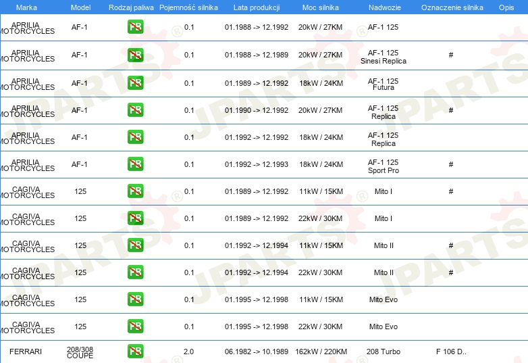Image resolution: width=528 pixels, height=363 pixels.
Task: Click the 01.1988 -> 12.1989 production years cell
Action: click(257, 55)
